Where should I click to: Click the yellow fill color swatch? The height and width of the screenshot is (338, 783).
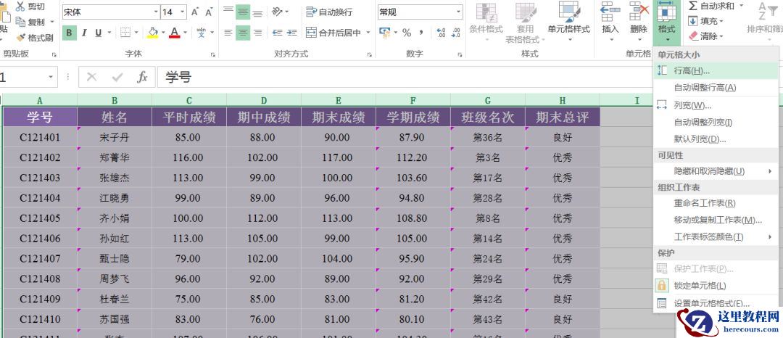pyautogui.click(x=152, y=33)
